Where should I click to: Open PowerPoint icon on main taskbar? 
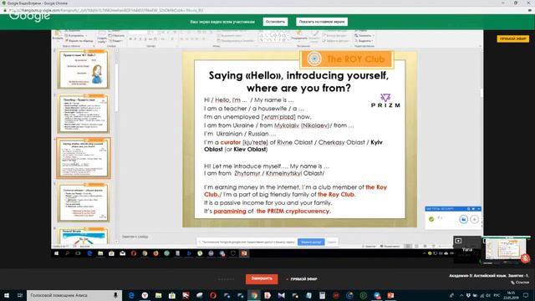coord(390,295)
